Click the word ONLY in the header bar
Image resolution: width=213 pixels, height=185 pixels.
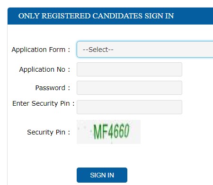(29, 16)
